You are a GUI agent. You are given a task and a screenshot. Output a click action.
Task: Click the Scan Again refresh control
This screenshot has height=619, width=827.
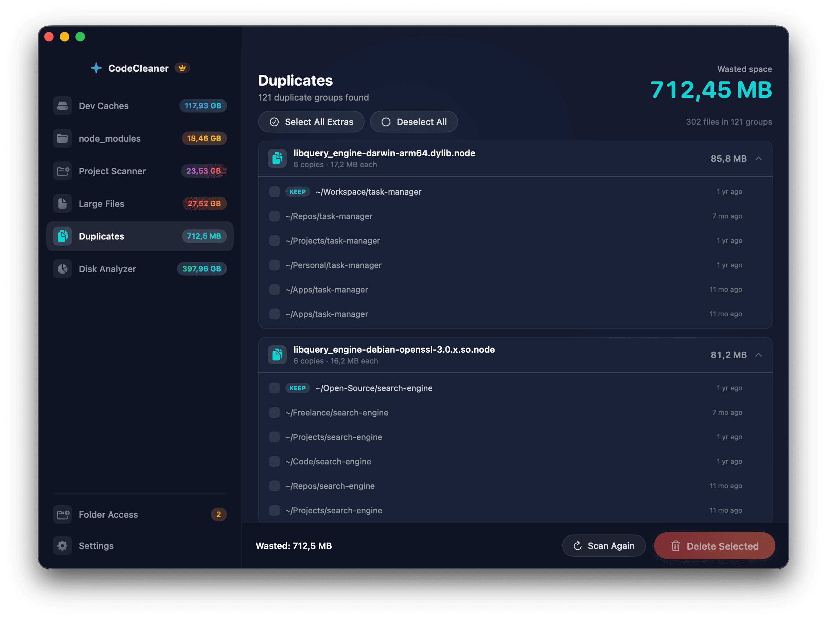(603, 546)
